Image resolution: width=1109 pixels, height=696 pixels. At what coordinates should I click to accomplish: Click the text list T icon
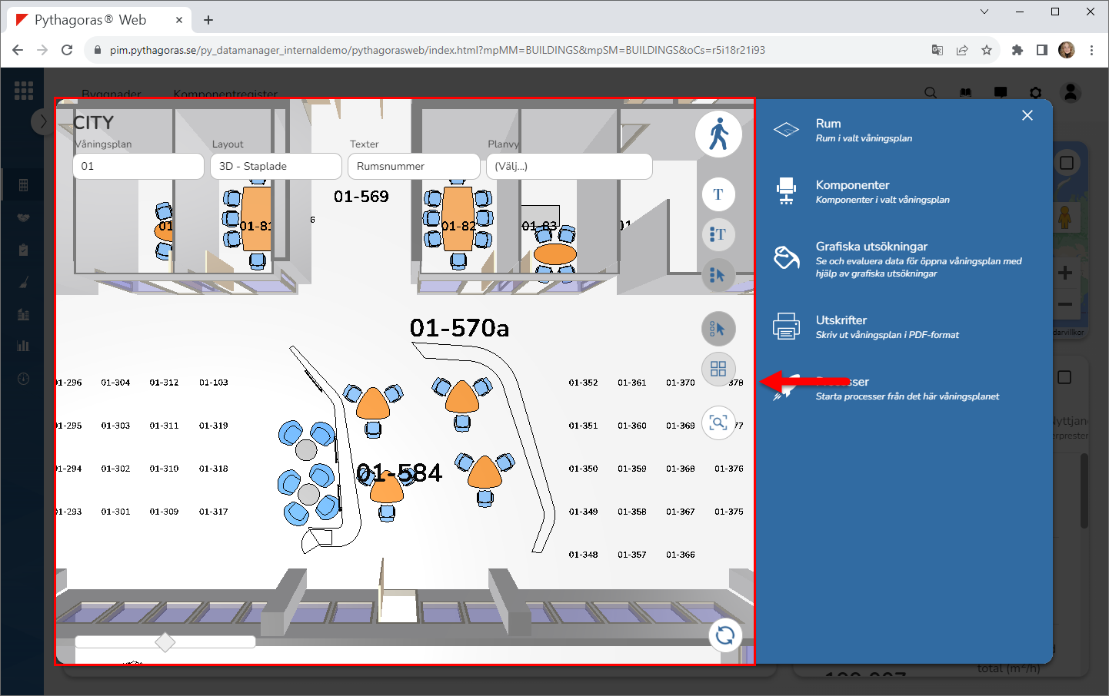point(718,234)
